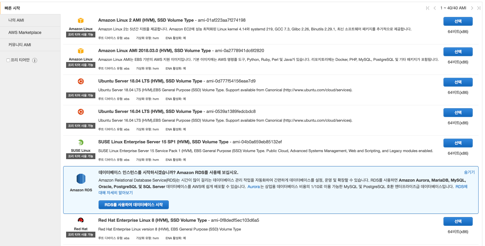
Task: Click the Ubuntu Server 16.04 logo icon
Action: coord(81,112)
